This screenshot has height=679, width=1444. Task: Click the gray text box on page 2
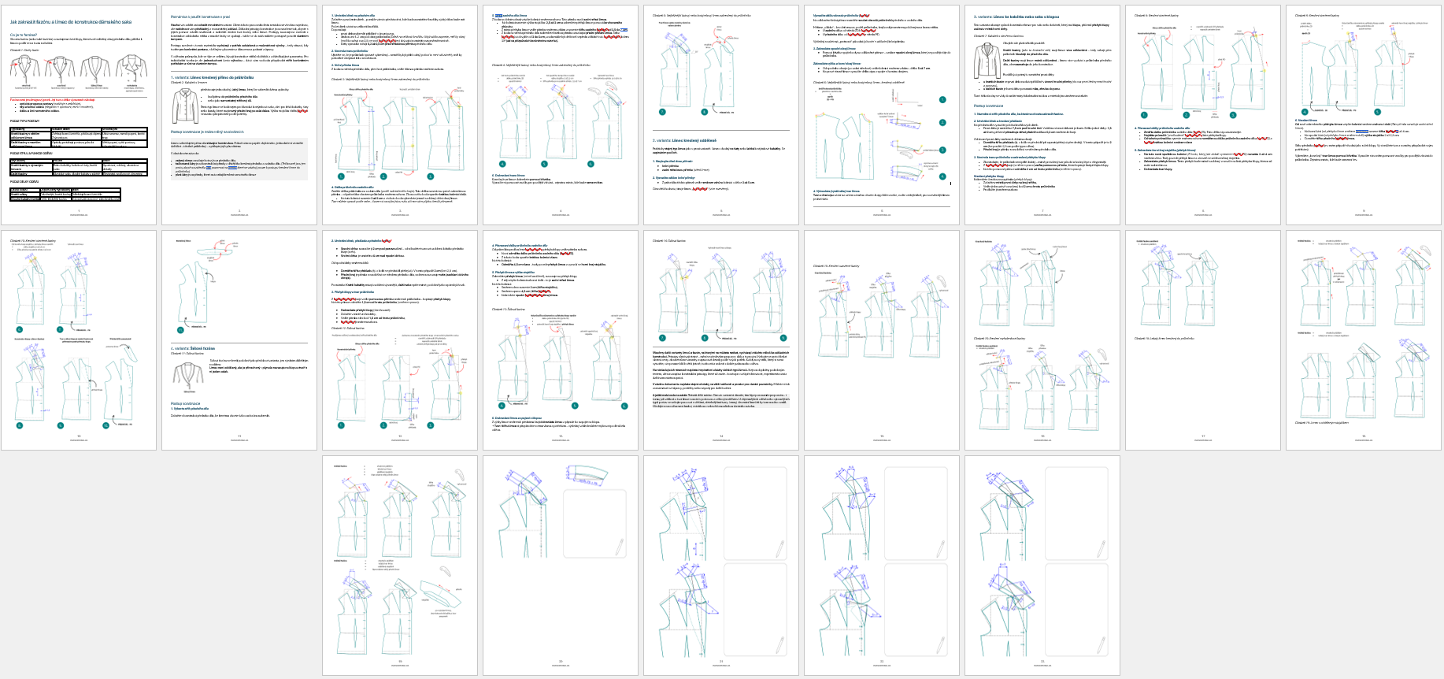239,160
